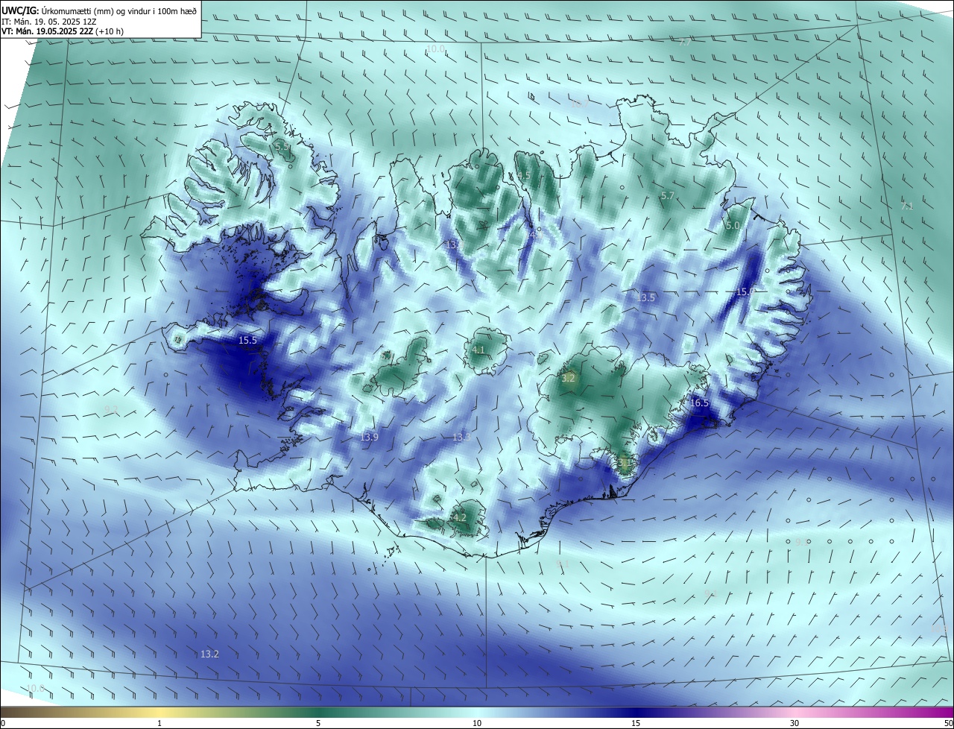Image resolution: width=954 pixels, height=729 pixels.
Task: Click the 0 tick on the color scale
Action: [2, 723]
